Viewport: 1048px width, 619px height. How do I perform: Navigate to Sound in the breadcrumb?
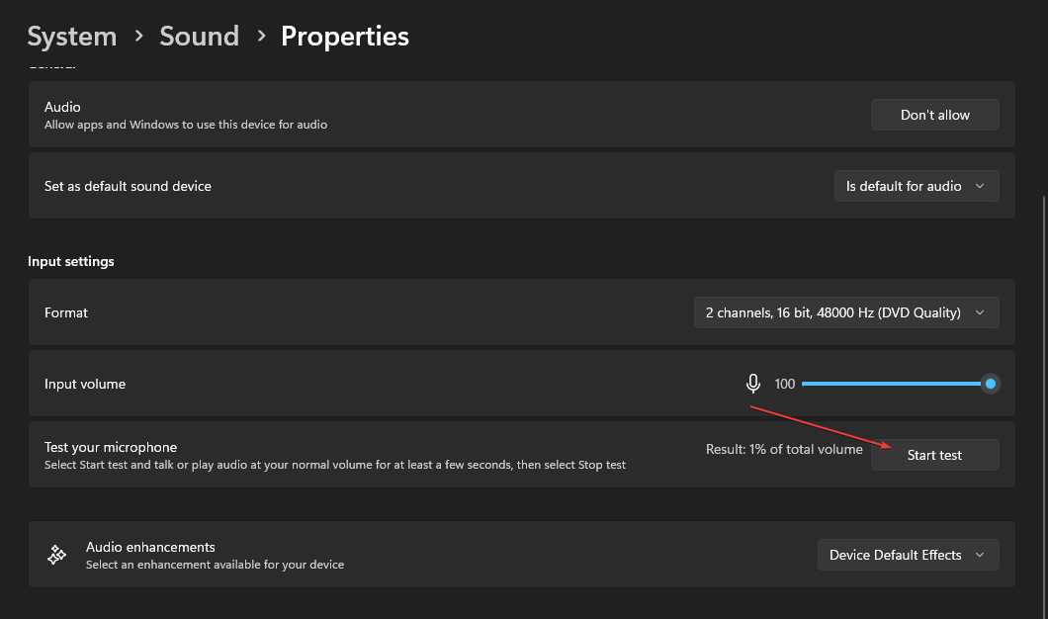(200, 37)
